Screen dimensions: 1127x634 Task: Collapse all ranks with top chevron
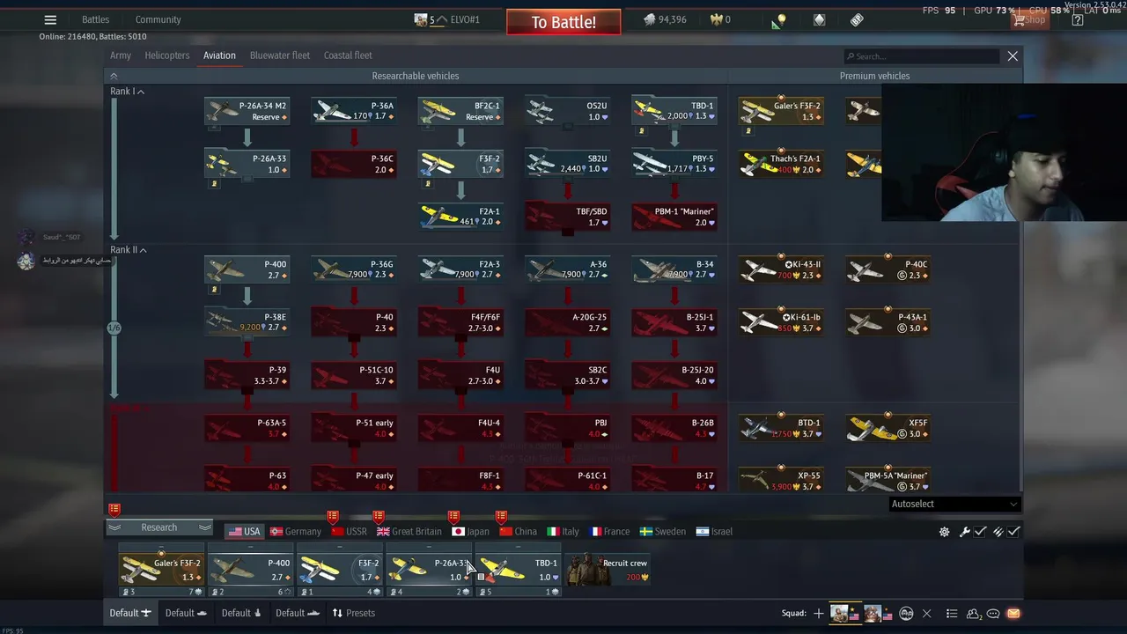coord(114,77)
